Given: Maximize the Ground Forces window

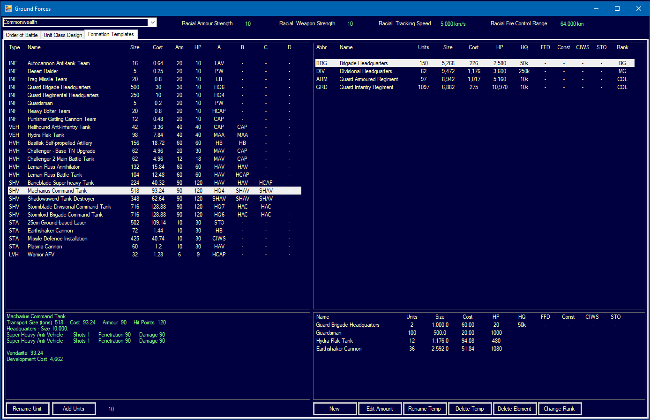Looking at the screenshot, I should (617, 8).
